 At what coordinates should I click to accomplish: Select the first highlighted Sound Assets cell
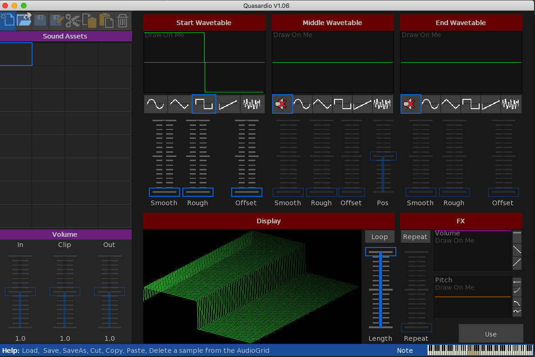click(16, 54)
